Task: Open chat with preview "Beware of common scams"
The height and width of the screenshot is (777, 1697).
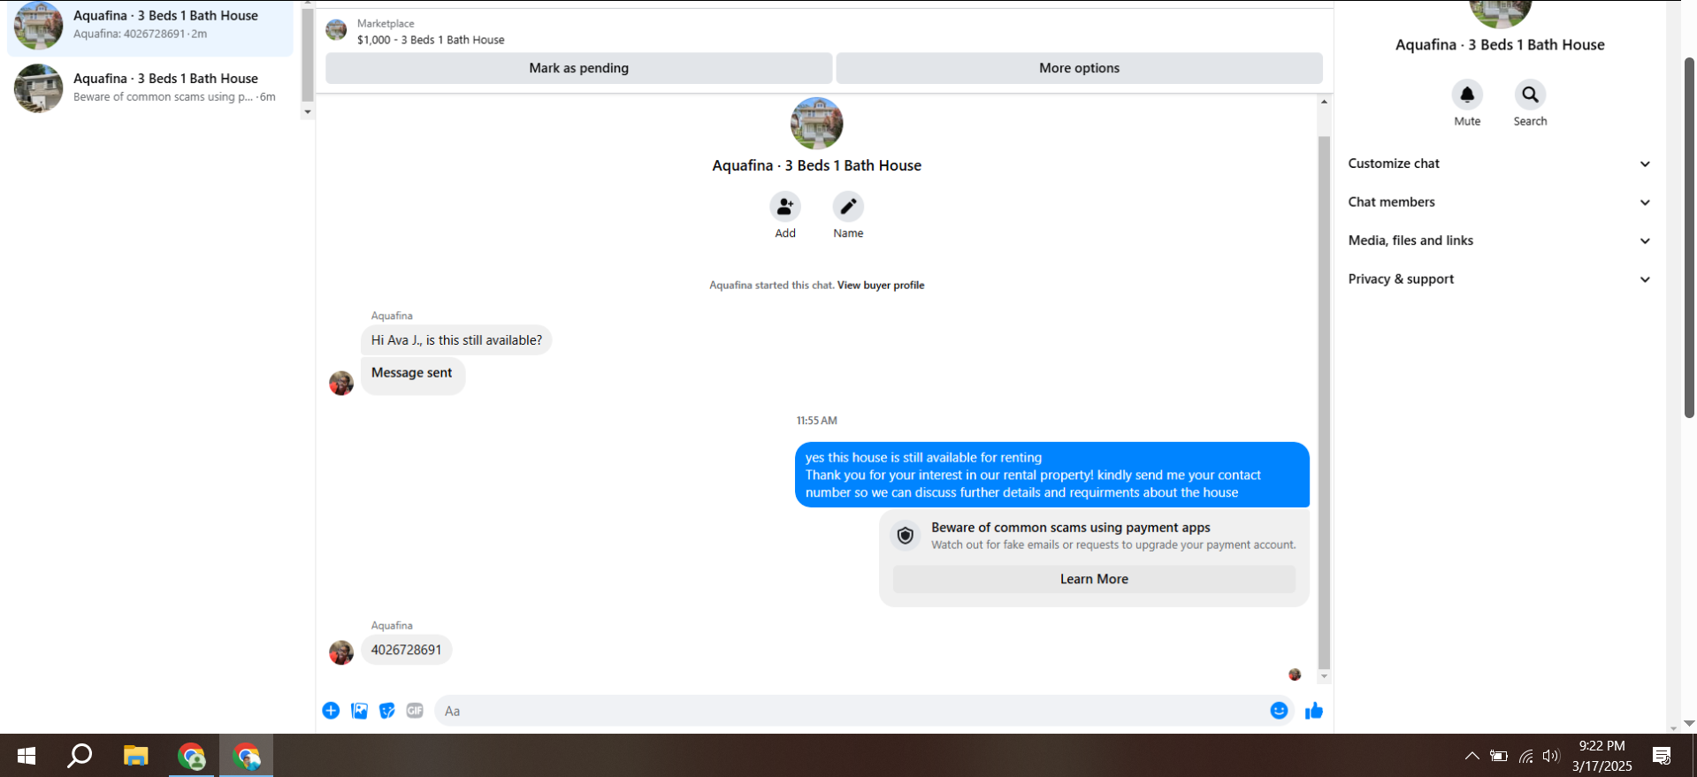Action: [x=150, y=88]
